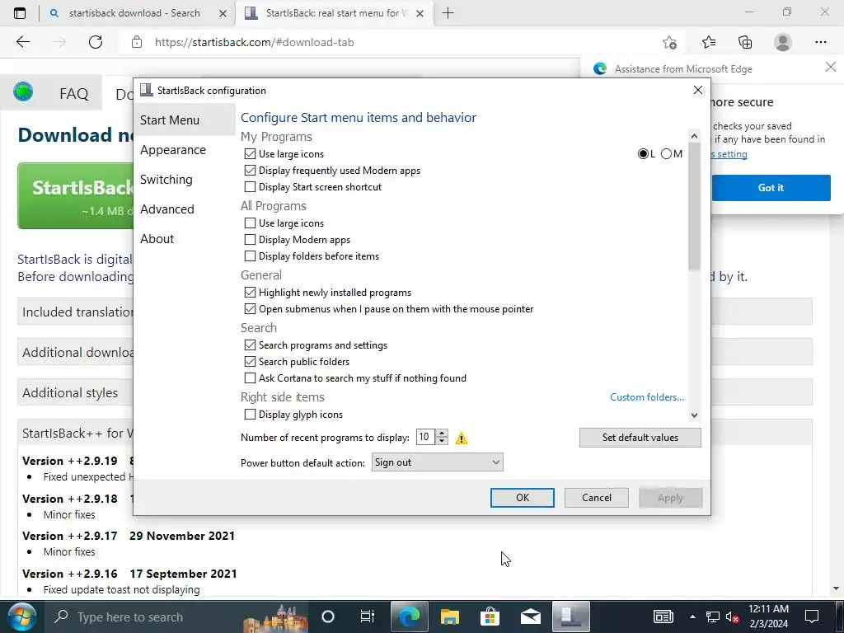Uncheck Search public folders
The height and width of the screenshot is (633, 844).
250,362
